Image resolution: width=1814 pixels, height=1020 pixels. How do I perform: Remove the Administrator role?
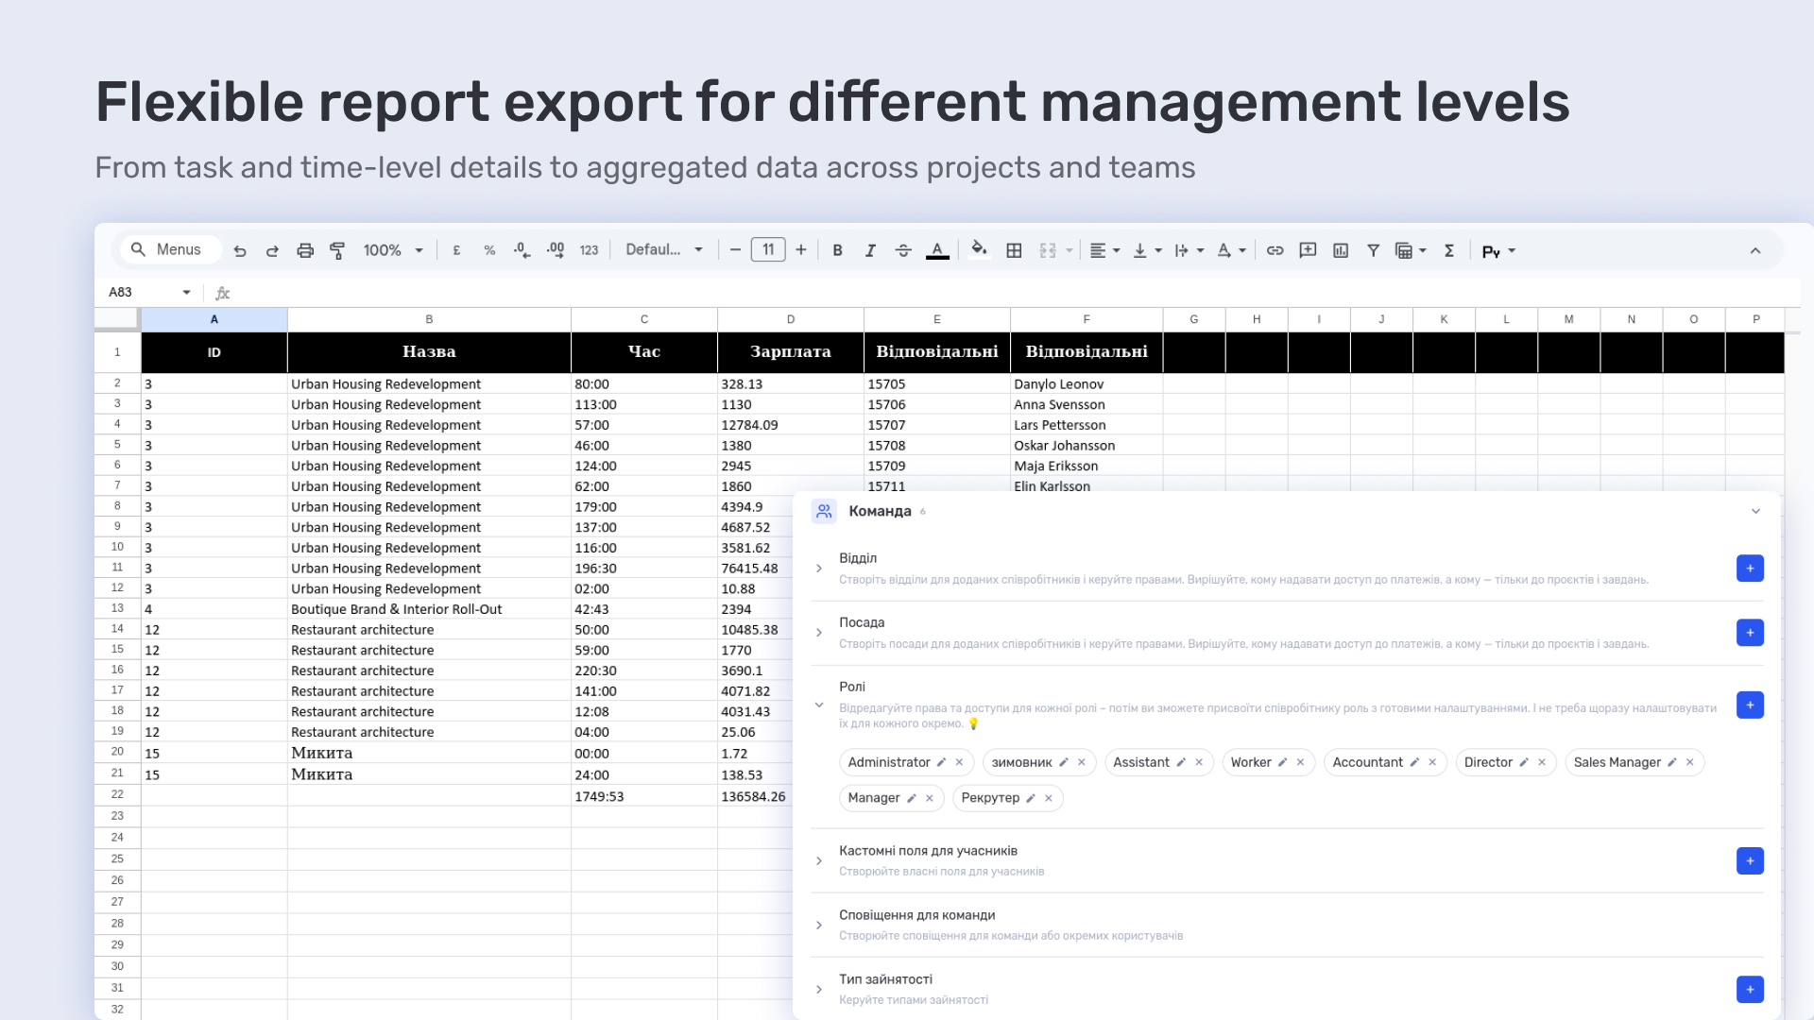point(959,762)
